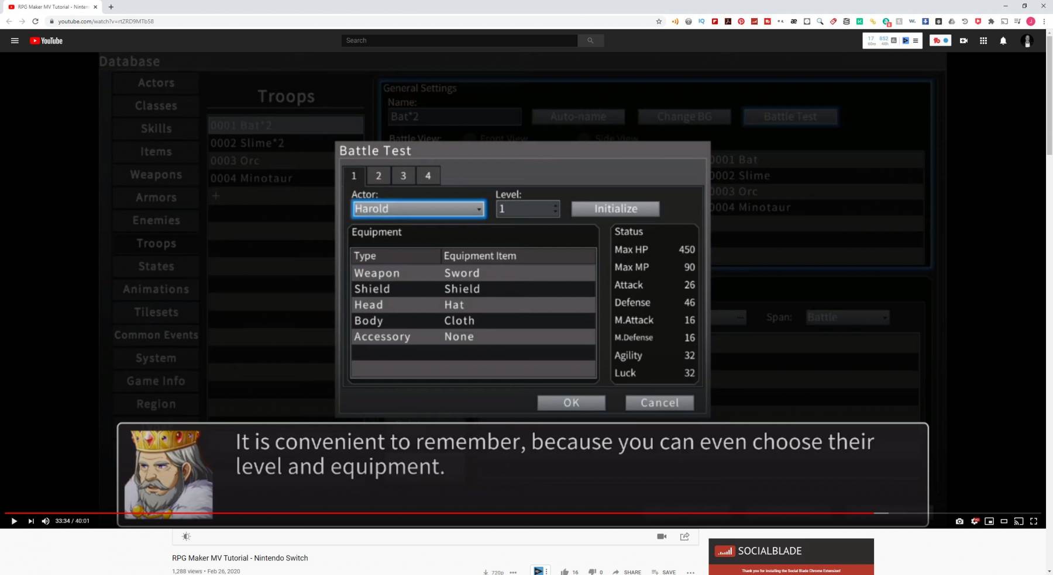Open the Enemies database category
1053x575 pixels.
tap(156, 220)
